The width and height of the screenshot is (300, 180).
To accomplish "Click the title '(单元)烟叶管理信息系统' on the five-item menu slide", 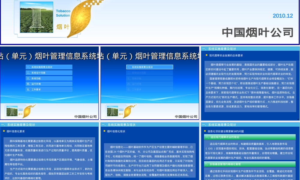I will click(x=49, y=56).
